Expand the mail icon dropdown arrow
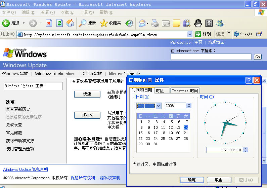 [148, 23]
